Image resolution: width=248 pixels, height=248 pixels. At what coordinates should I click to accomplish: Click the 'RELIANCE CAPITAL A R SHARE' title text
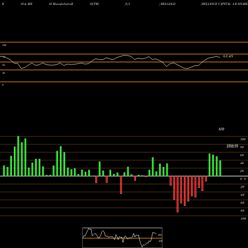(x=225, y=4)
